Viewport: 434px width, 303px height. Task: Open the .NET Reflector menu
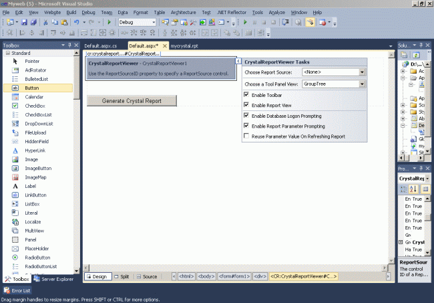[x=232, y=13]
